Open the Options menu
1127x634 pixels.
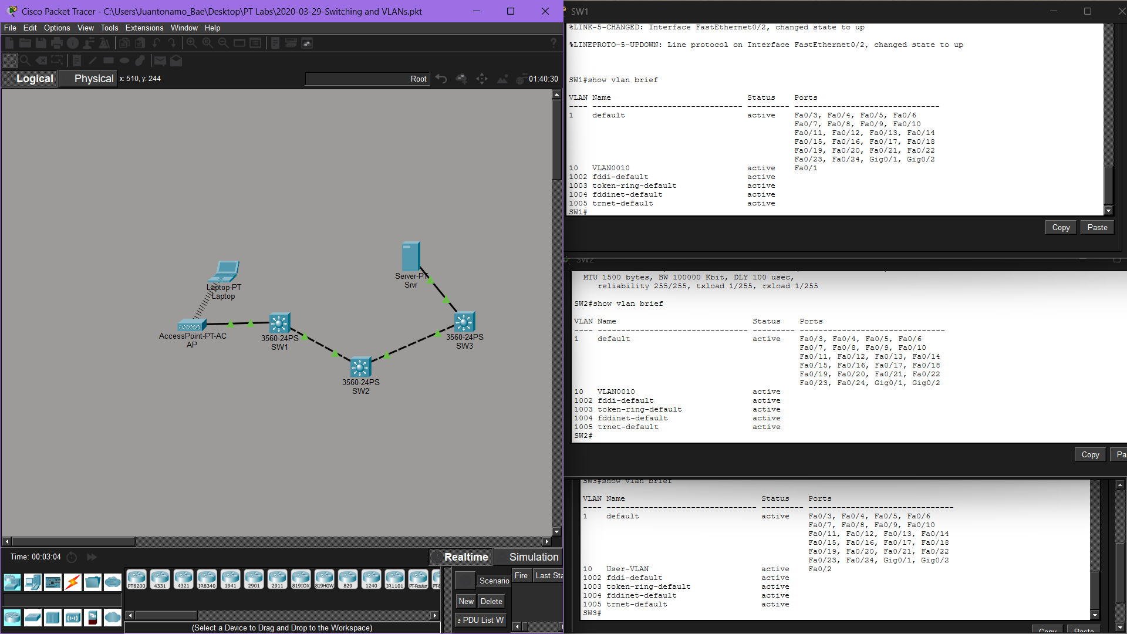(x=57, y=28)
